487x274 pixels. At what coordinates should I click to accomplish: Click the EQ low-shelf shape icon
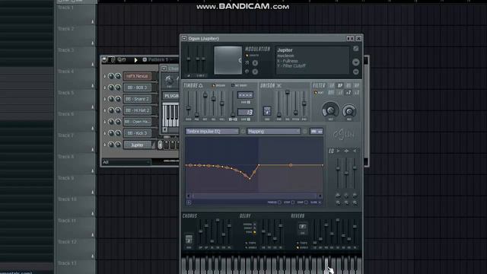[339, 151]
